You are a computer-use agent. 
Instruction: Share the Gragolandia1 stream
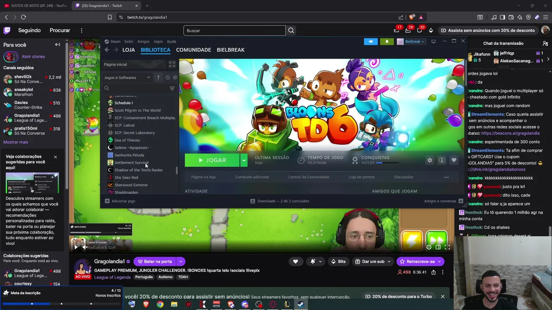[433, 272]
